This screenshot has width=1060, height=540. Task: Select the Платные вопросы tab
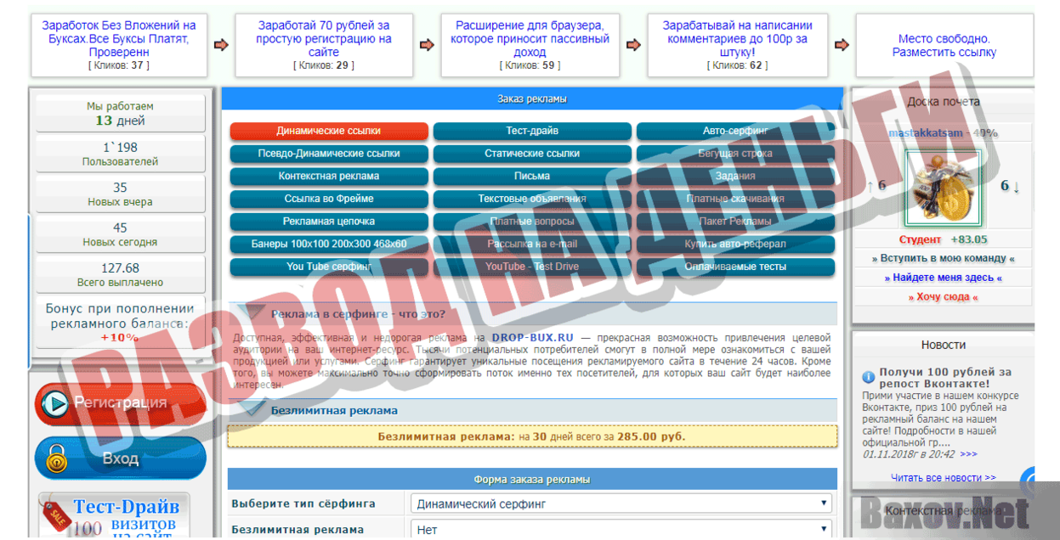[532, 222]
